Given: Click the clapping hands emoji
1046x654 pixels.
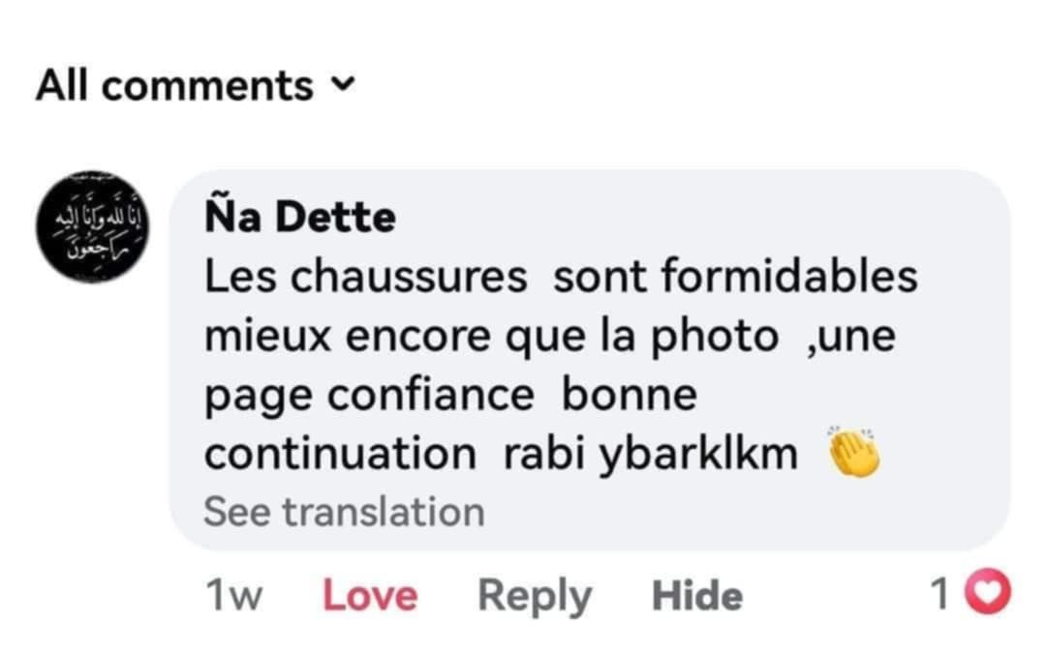Looking at the screenshot, I should [x=853, y=453].
